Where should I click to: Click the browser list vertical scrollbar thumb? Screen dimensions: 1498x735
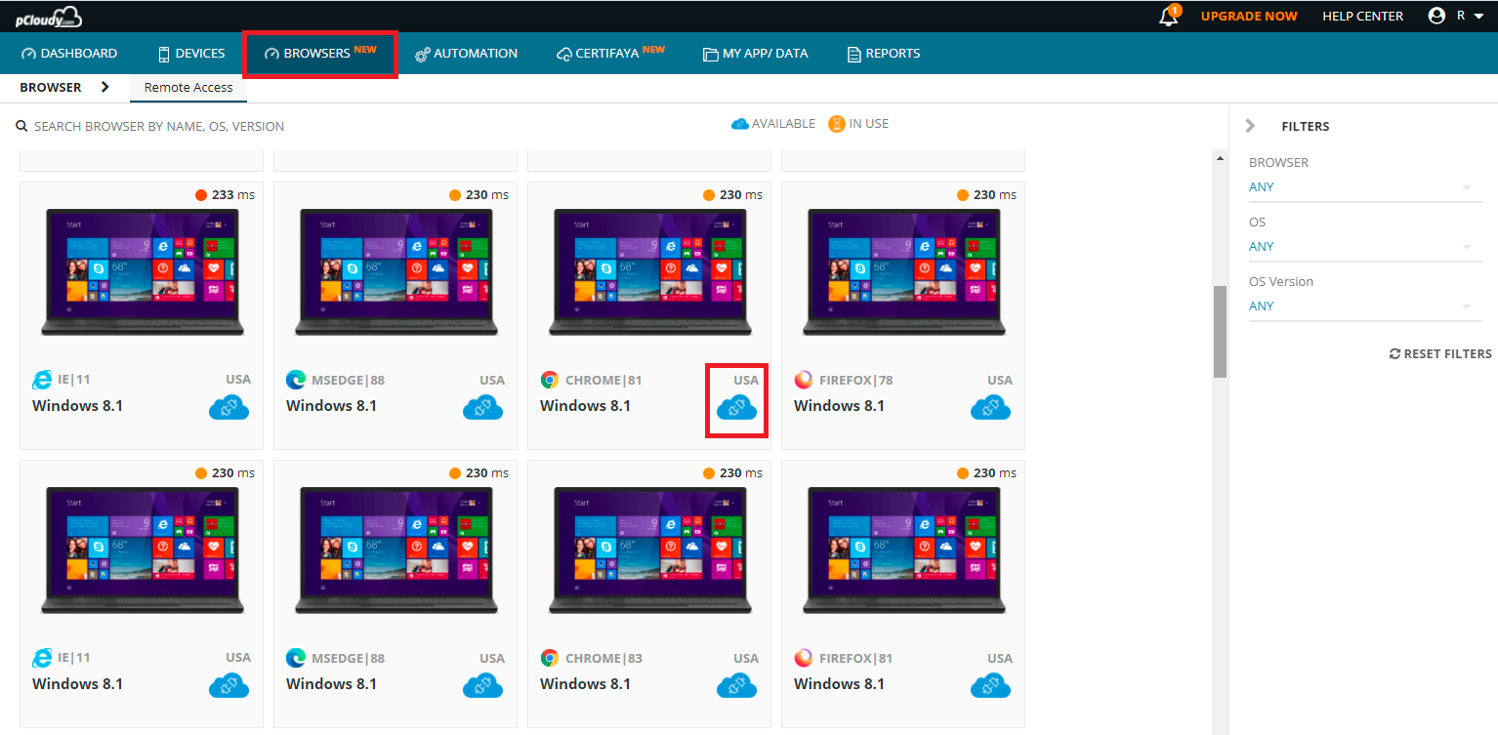(1219, 332)
